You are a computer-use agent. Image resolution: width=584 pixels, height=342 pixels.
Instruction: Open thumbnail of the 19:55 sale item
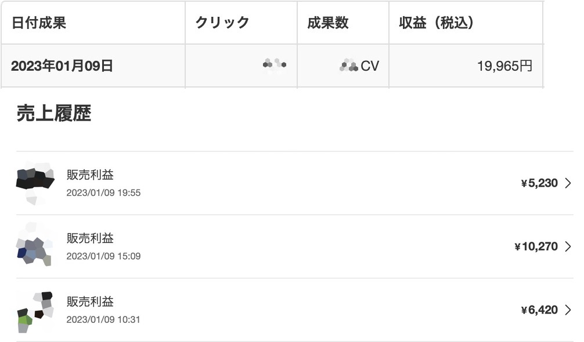tap(35, 183)
